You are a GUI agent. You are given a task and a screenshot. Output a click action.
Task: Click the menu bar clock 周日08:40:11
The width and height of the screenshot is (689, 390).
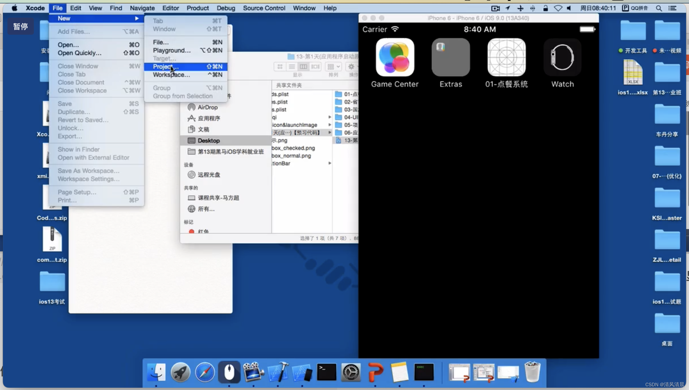[598, 8]
